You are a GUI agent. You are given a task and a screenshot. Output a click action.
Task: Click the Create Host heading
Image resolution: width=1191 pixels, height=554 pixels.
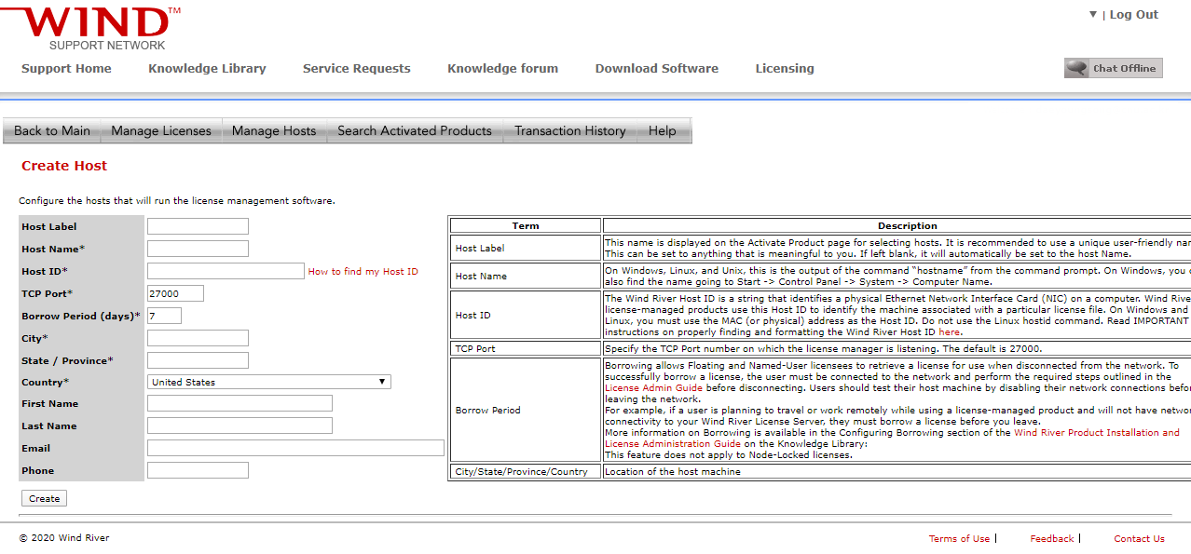click(64, 166)
